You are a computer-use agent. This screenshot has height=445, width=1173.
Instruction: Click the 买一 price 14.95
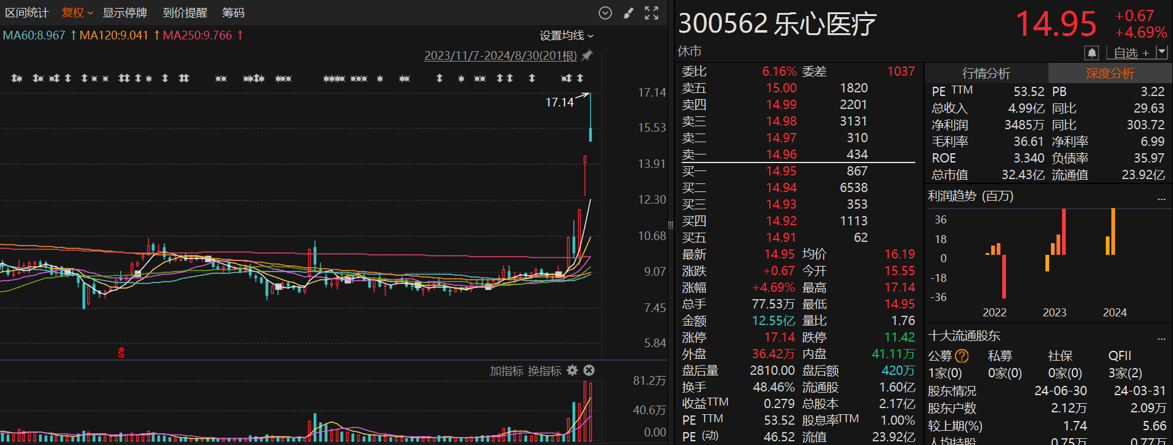pyautogui.click(x=782, y=171)
